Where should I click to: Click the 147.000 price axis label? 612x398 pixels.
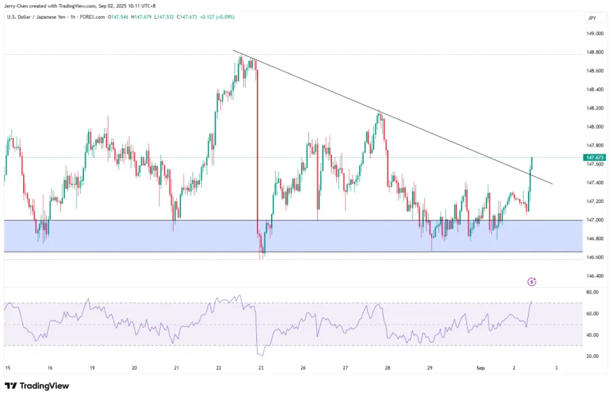click(594, 220)
